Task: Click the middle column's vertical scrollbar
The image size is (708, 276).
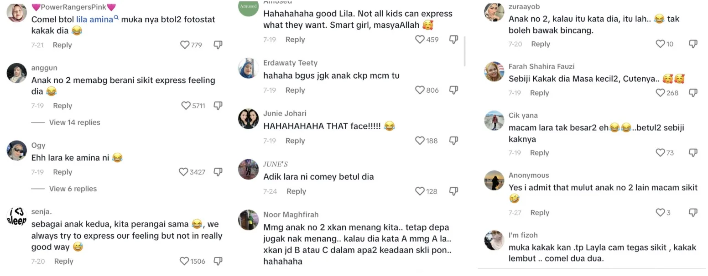Action: coord(464,51)
